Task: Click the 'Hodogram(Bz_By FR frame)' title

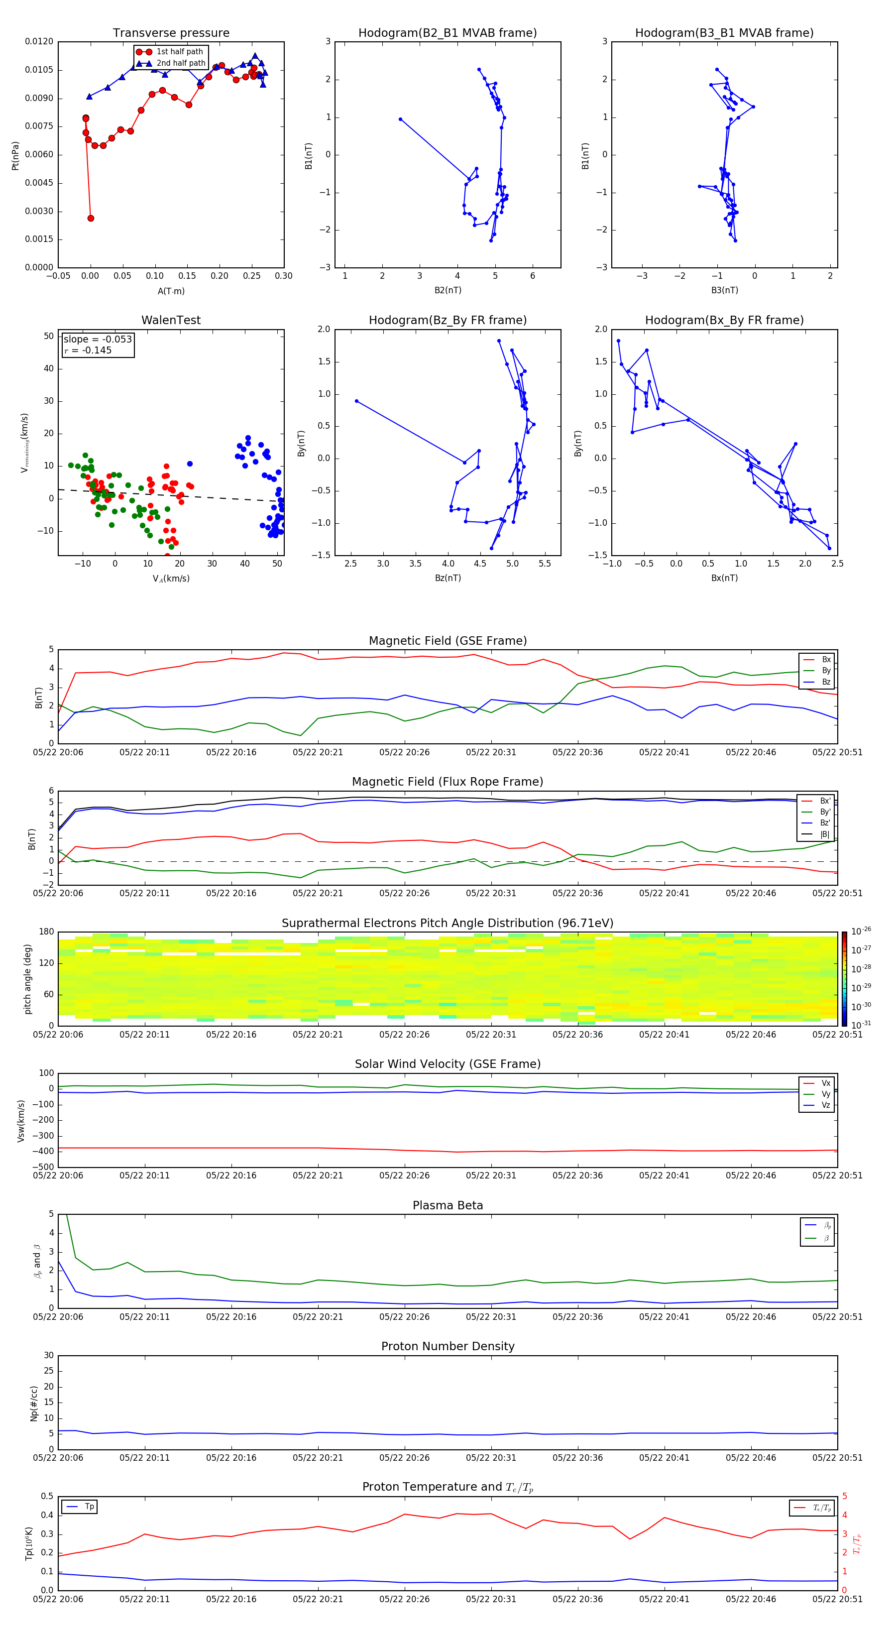Action: pos(448,320)
